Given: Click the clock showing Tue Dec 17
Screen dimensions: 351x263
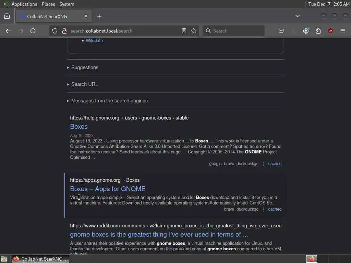Looking at the screenshot, I should point(329,4).
